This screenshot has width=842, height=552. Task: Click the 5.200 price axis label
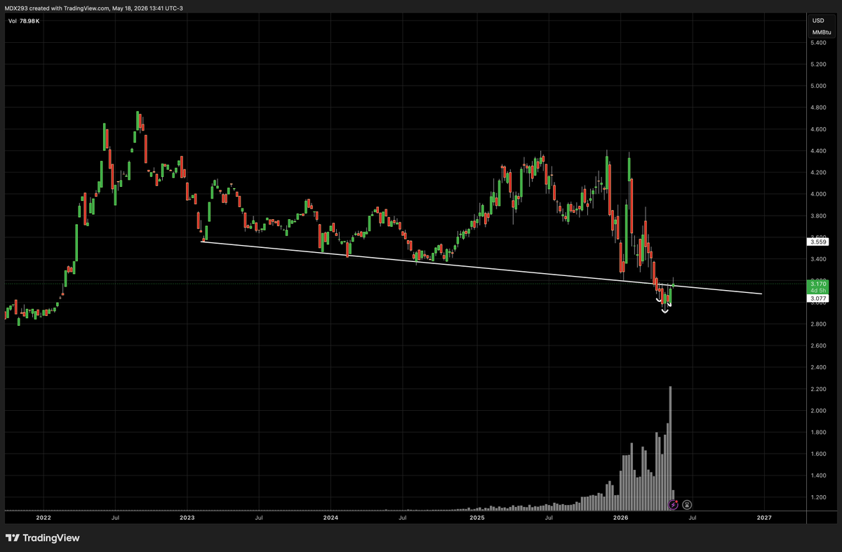pyautogui.click(x=818, y=65)
